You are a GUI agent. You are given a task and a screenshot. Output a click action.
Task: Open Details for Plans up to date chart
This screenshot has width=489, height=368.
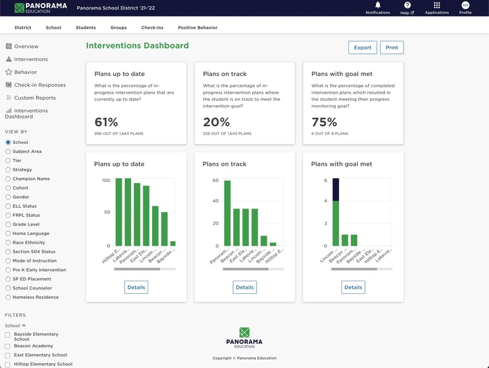click(x=136, y=287)
